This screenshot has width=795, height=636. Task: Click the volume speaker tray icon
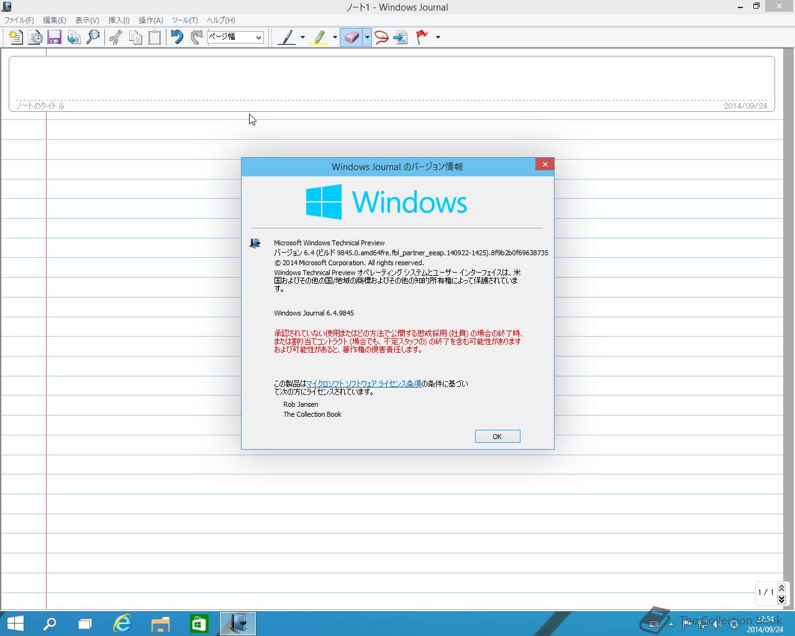click(717, 624)
